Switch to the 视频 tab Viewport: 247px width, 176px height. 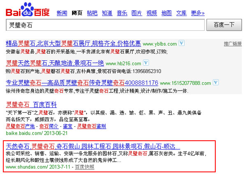tap(151, 13)
